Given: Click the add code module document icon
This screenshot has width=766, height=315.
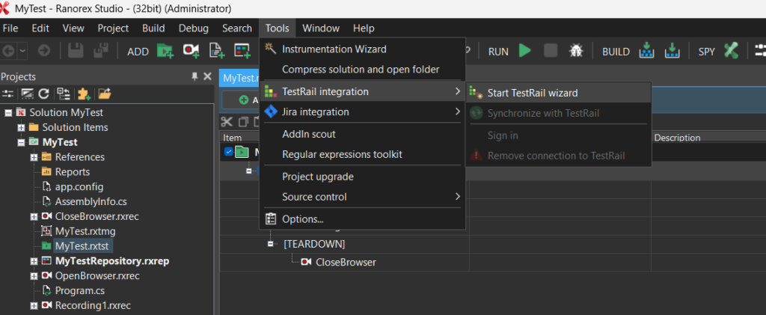Looking at the screenshot, I should pyautogui.click(x=217, y=51).
